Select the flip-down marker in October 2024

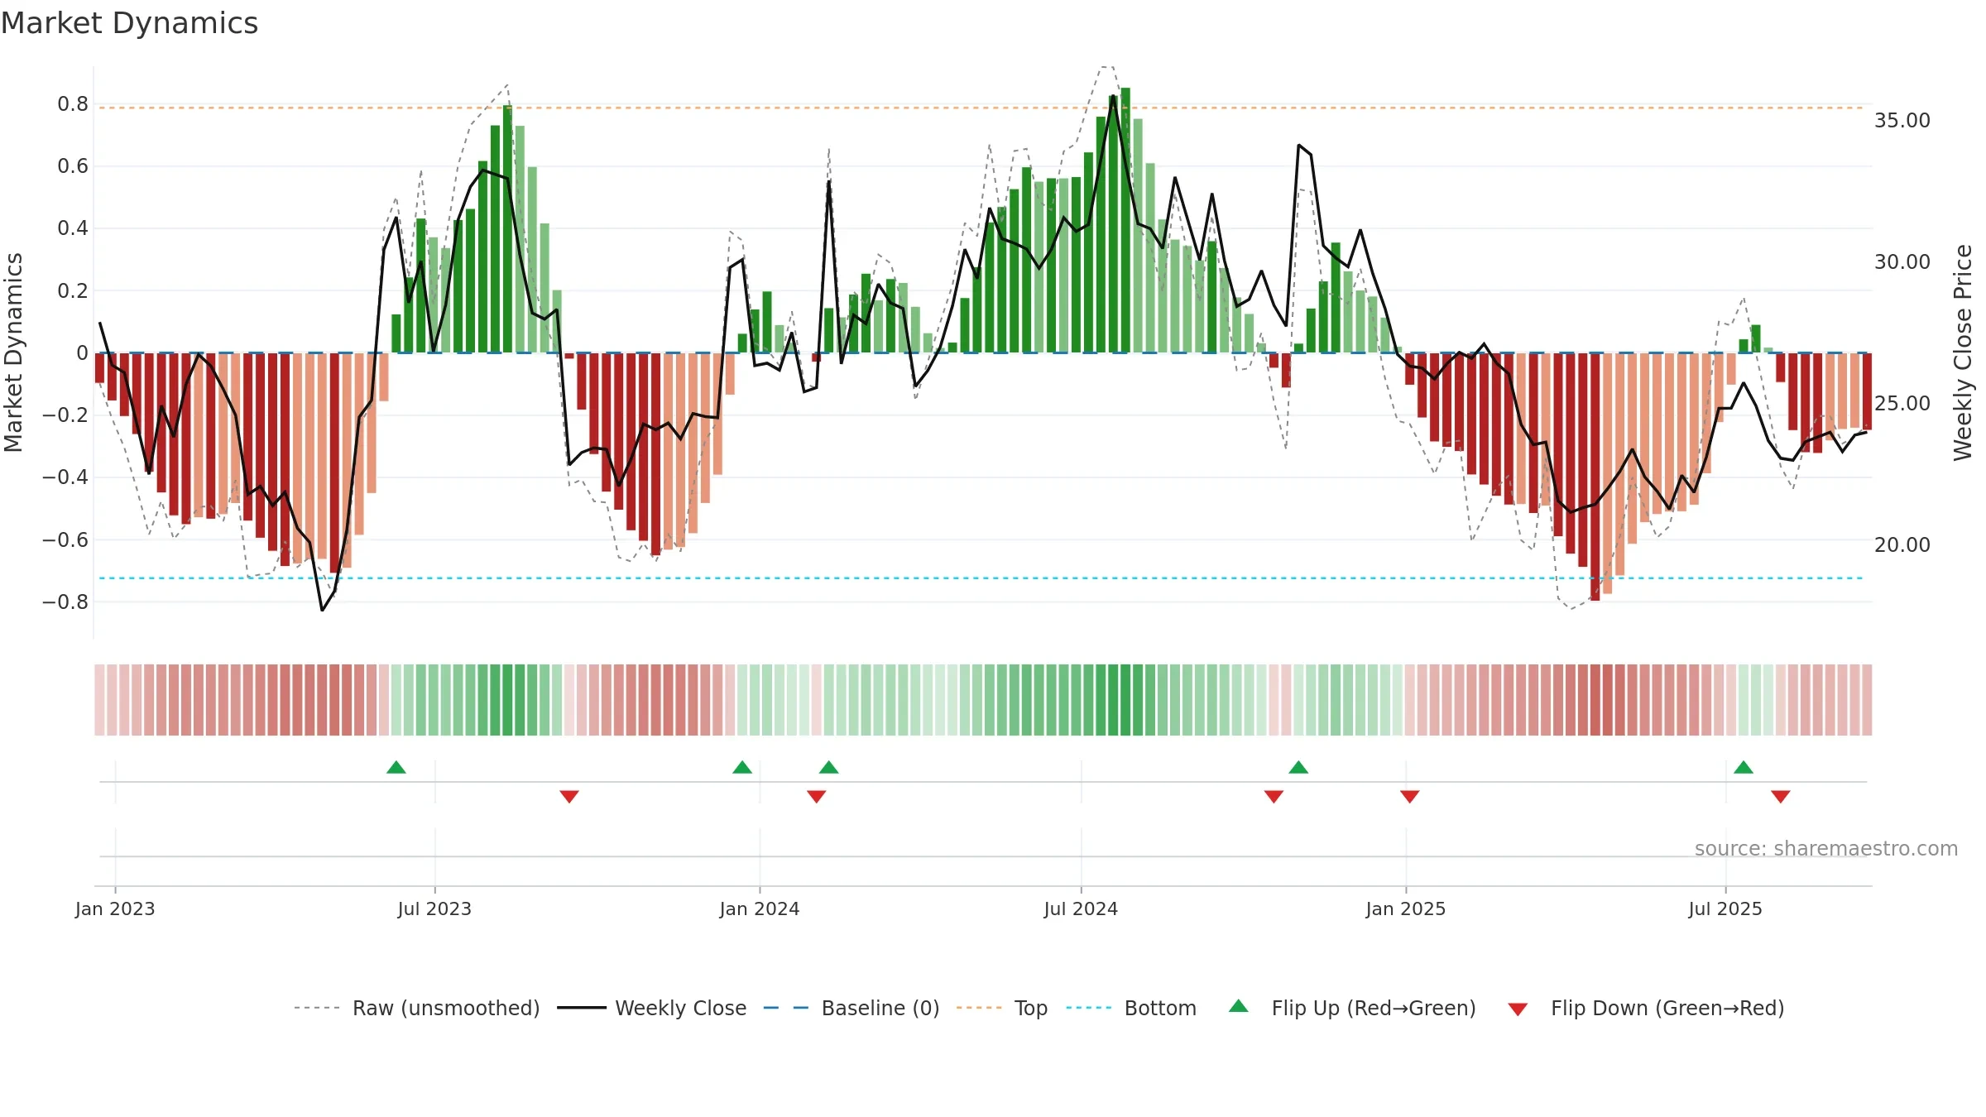[1274, 796]
